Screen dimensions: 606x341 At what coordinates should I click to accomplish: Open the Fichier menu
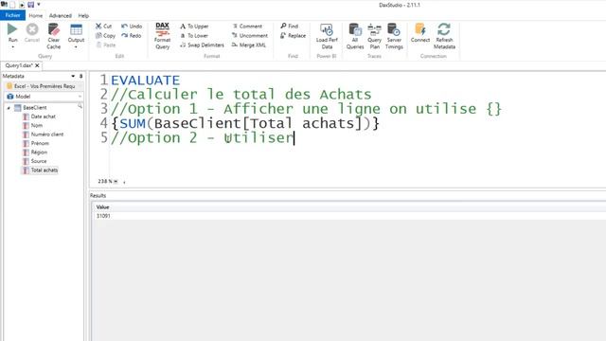point(12,15)
